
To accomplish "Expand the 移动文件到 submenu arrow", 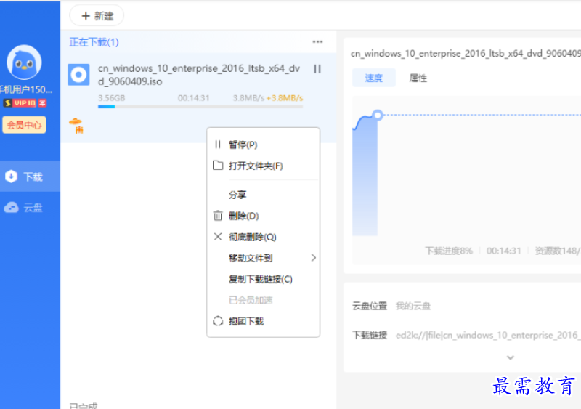I will coord(314,258).
